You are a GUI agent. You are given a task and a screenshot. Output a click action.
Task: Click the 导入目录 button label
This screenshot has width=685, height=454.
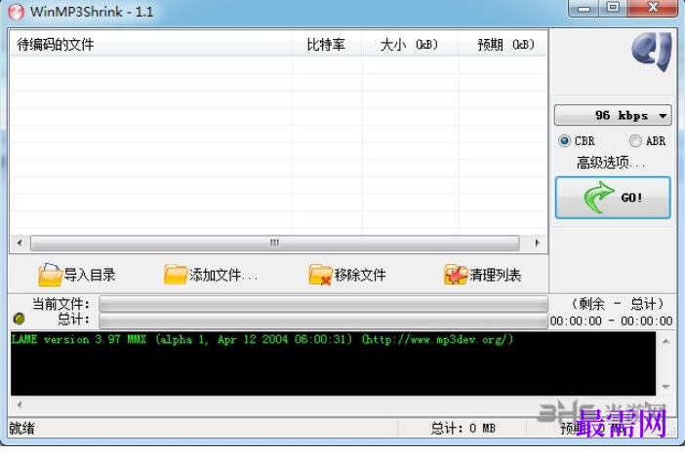(90, 275)
